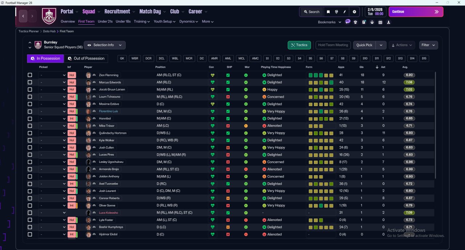465x250 pixels.
Task: Click the bookmark icon beside Search
Action: click(x=328, y=12)
